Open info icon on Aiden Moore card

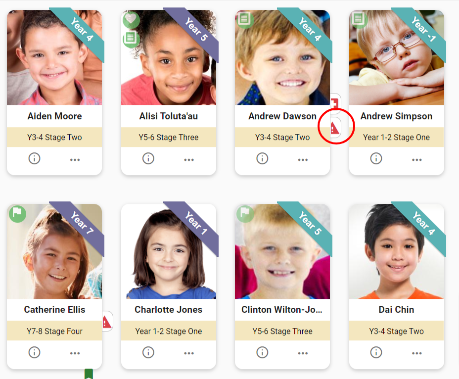pyautogui.click(x=34, y=158)
